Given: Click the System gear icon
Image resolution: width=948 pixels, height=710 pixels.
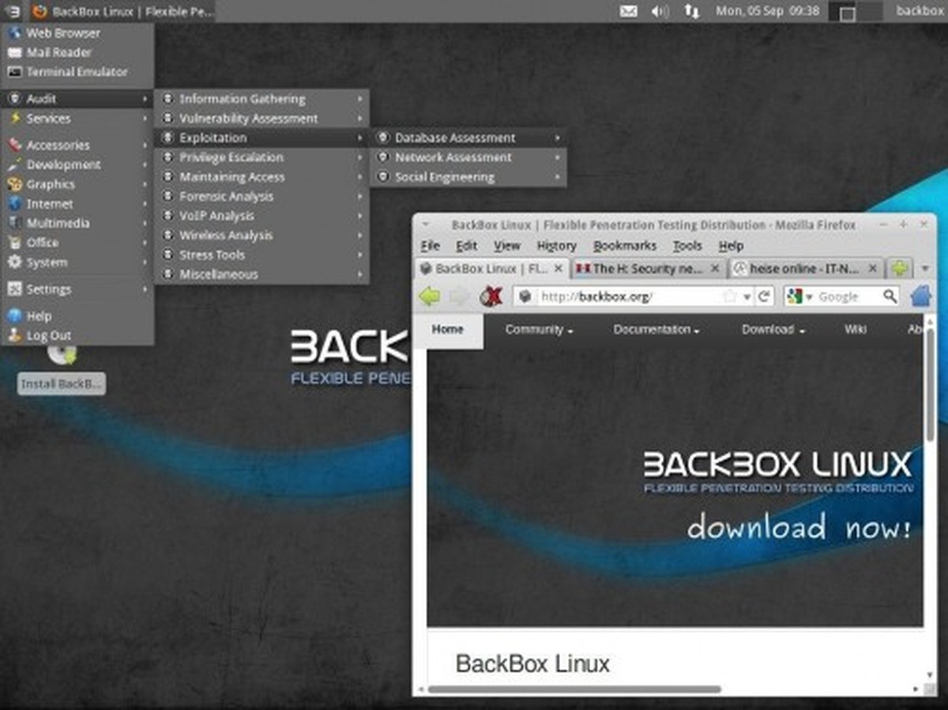Looking at the screenshot, I should (x=13, y=262).
